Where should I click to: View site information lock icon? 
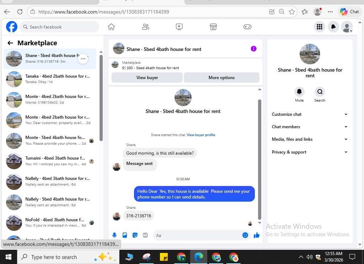[x=33, y=12]
